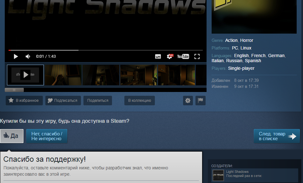The height and width of the screenshot is (183, 303).
Task: Open the video on YouTube via logo
Action: [x=183, y=56]
